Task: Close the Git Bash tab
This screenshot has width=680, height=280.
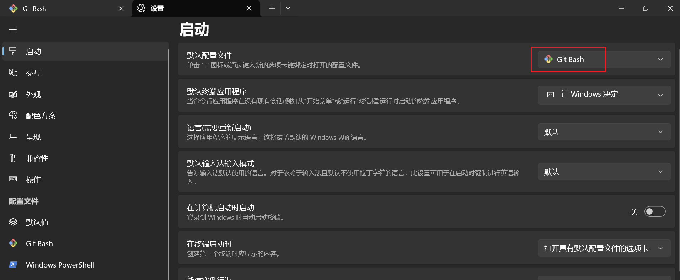Action: point(121,9)
